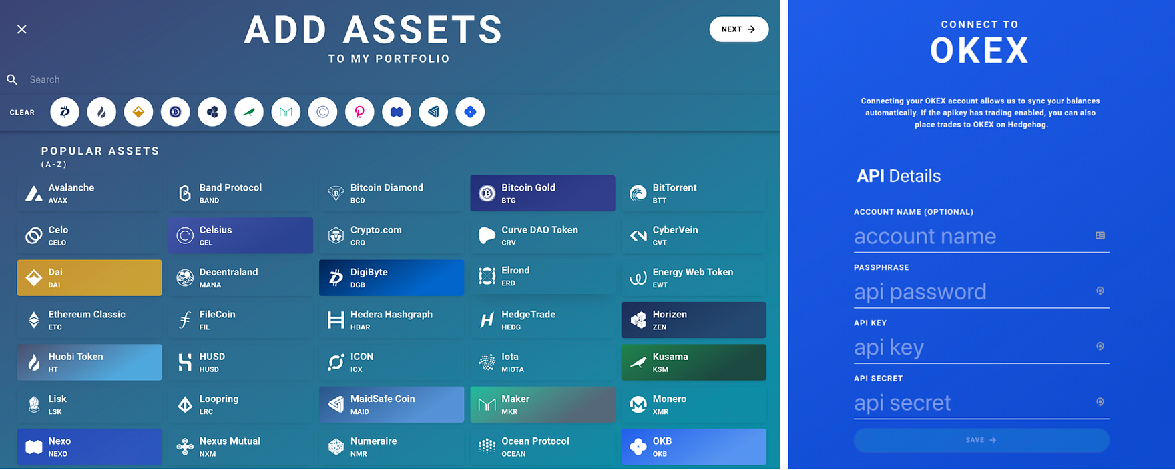Screen dimensions: 1175x470
Task: Click the account name input field
Action: coord(981,236)
